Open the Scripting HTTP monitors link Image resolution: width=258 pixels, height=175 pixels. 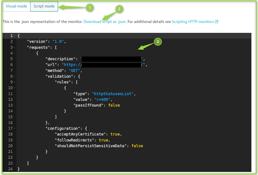coord(193,22)
